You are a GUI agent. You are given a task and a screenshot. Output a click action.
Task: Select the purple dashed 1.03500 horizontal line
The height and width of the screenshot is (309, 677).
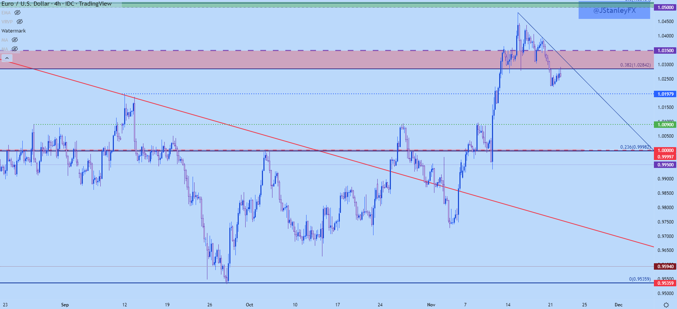coord(327,50)
